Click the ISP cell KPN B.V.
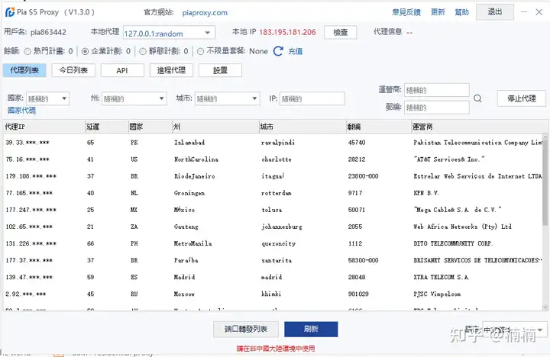 tap(426, 193)
